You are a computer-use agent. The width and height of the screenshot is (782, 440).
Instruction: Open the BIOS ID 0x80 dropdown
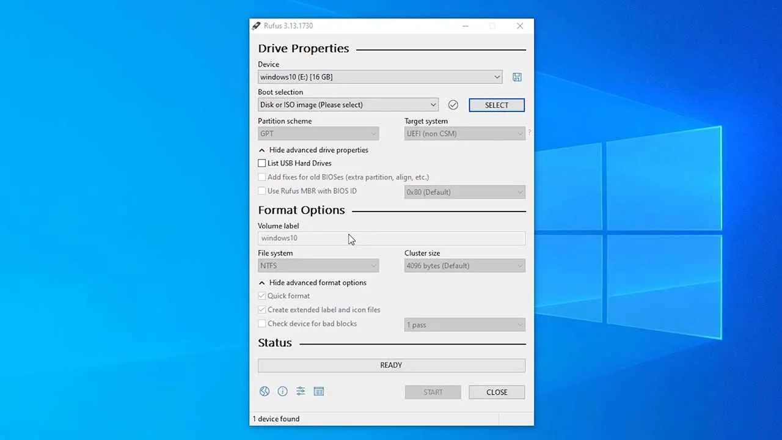464,192
